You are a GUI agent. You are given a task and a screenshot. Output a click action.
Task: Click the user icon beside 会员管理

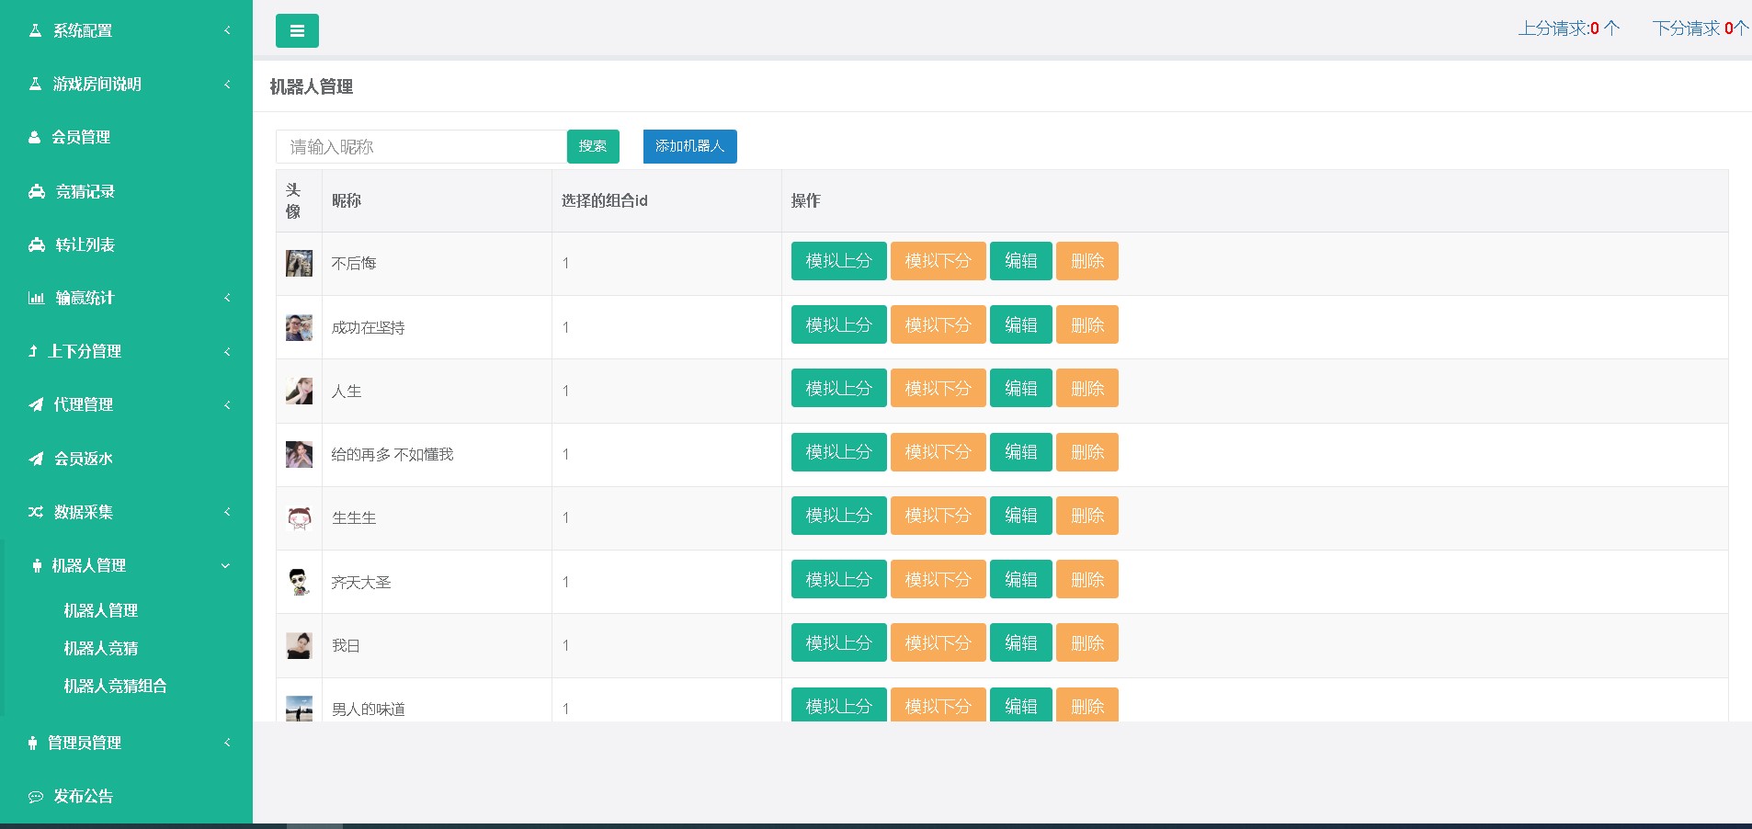[35, 138]
